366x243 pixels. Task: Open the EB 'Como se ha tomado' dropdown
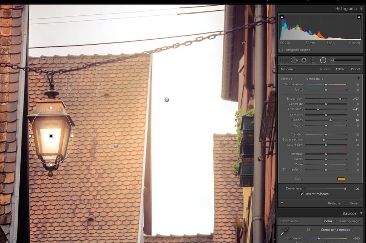click(x=337, y=230)
